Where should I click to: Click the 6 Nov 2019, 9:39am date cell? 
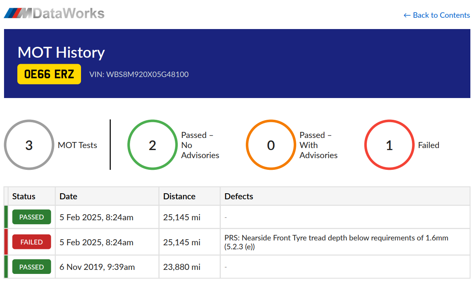coord(97,267)
